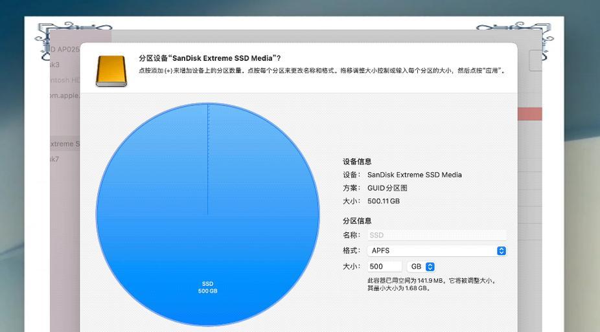
Task: Click the size field showing 500
Action: [x=385, y=267]
